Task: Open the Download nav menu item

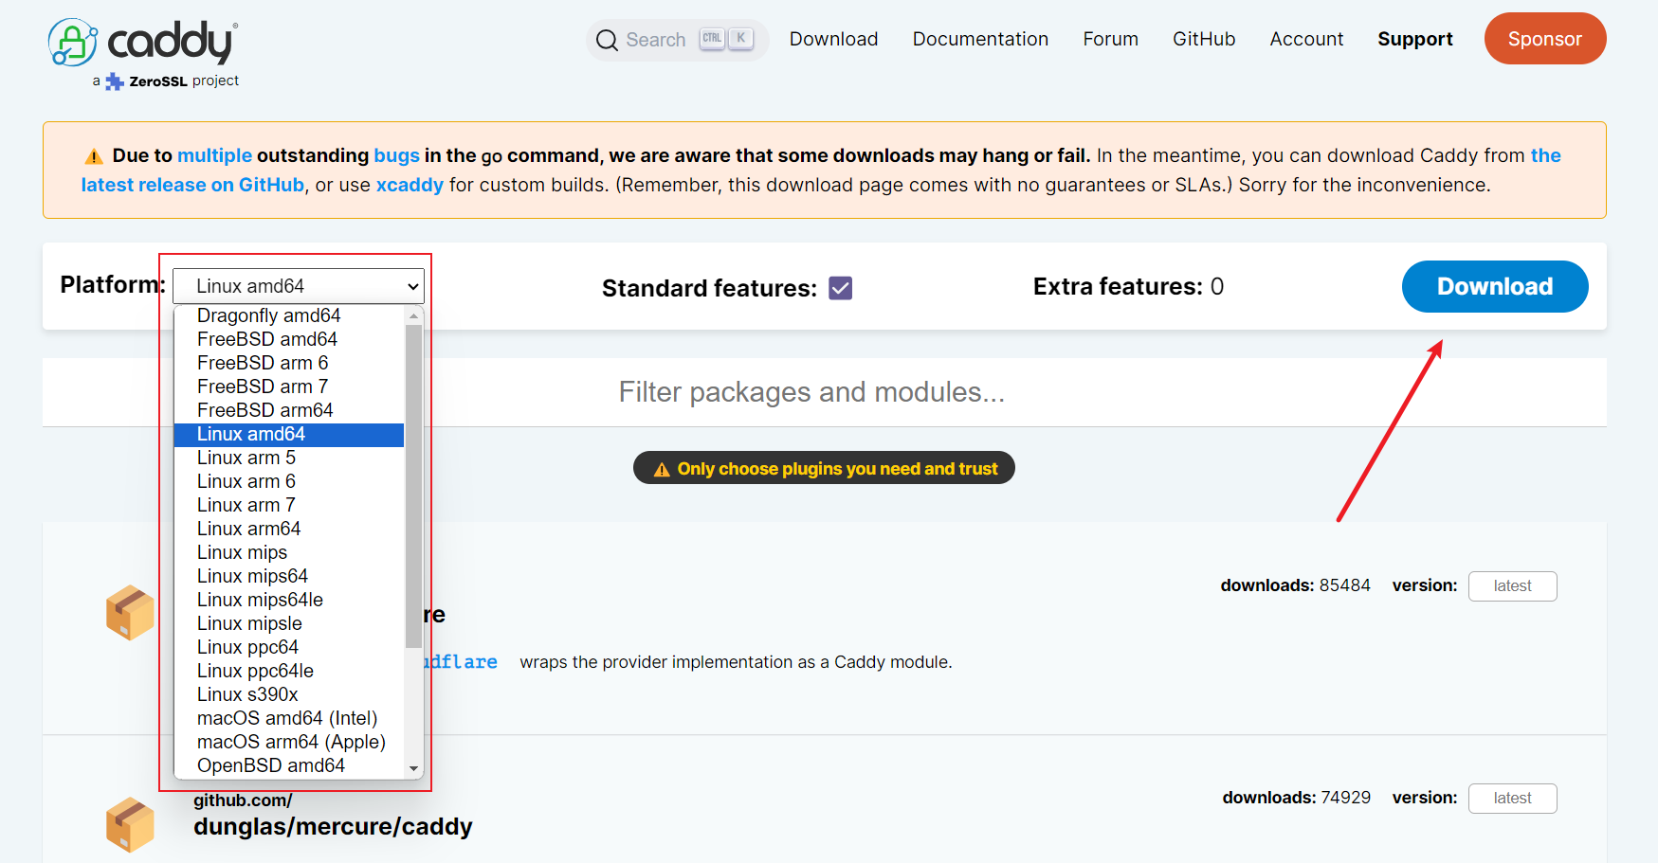Action: coord(833,39)
